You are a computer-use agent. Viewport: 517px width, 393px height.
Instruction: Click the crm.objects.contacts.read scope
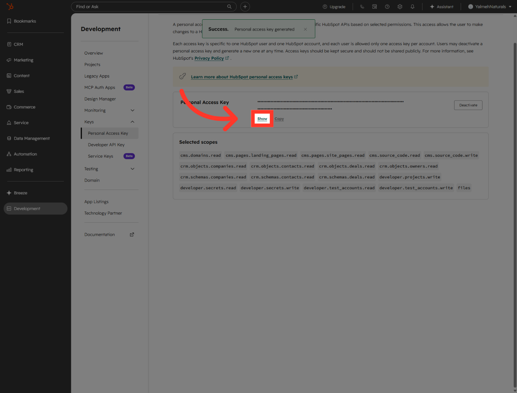(282, 166)
